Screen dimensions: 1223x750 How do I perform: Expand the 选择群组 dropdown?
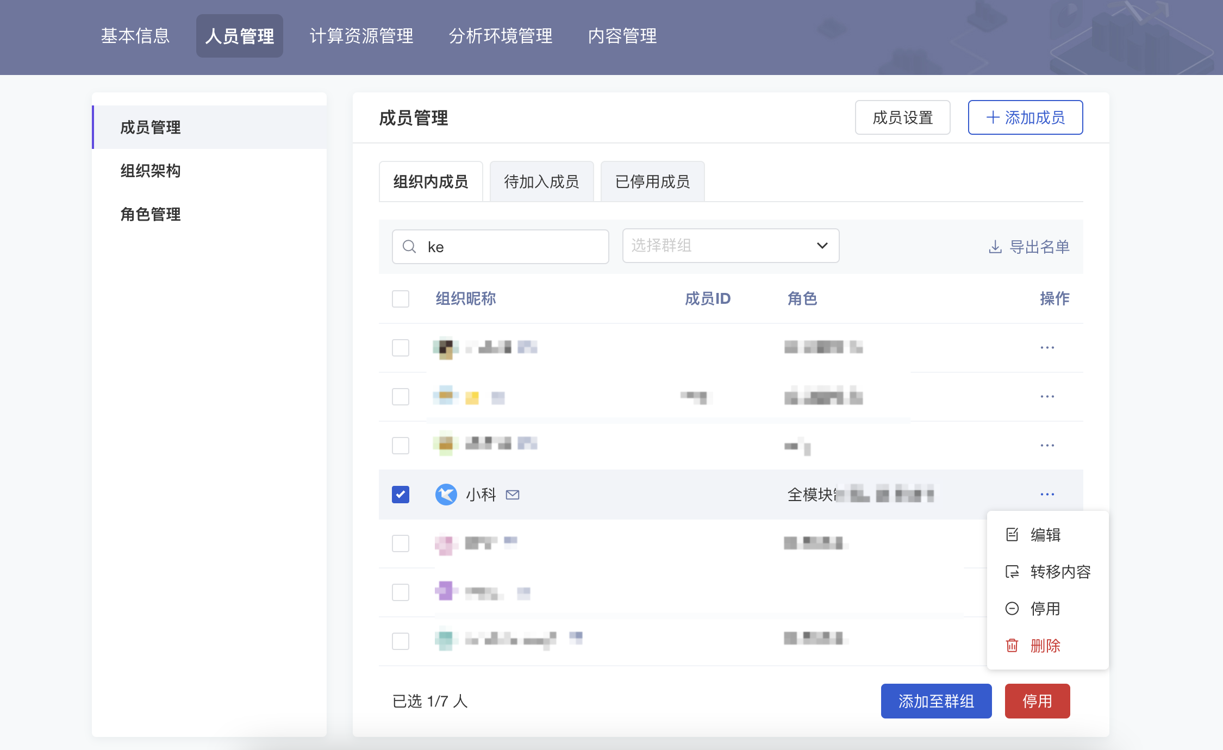731,246
